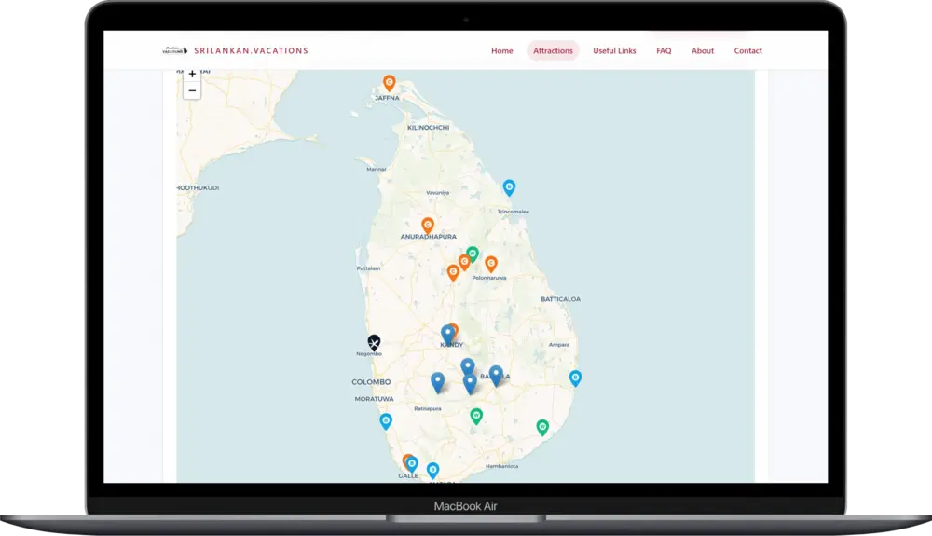The width and height of the screenshot is (932, 536).
Task: Click the green marker east of Ratnapura
Action: [x=476, y=415]
